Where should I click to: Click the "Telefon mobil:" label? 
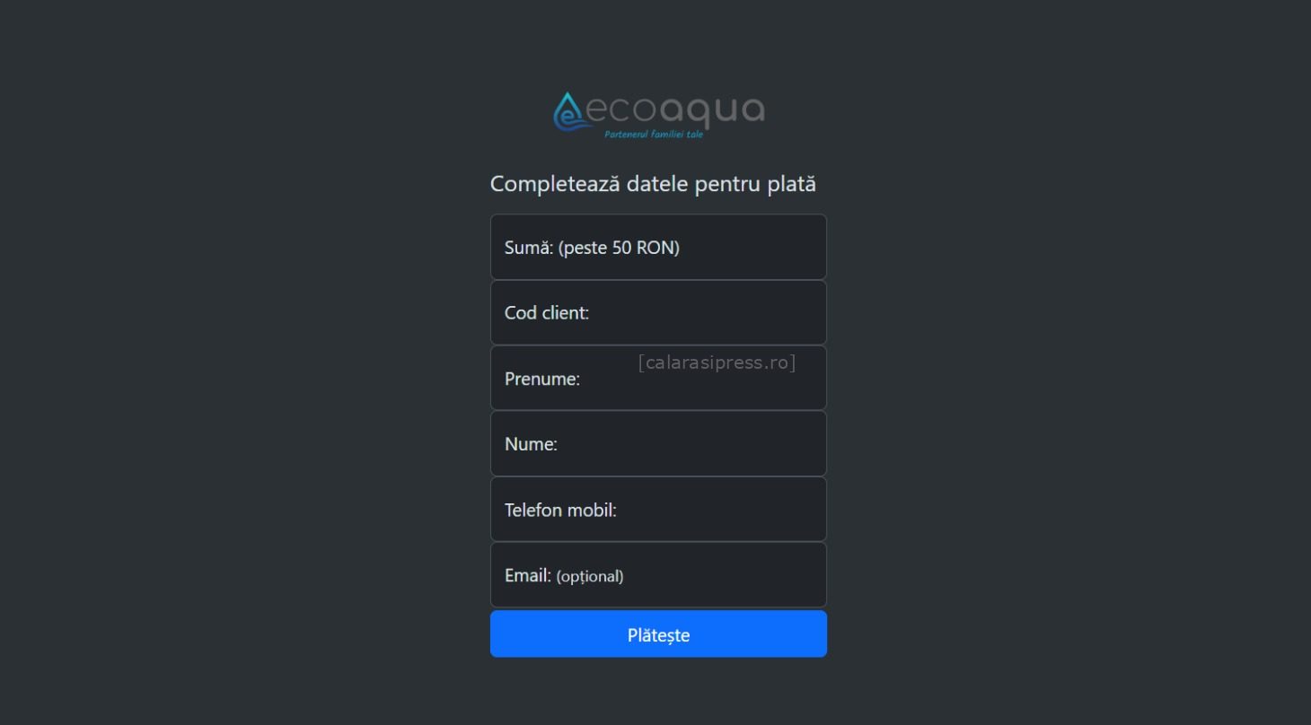(x=560, y=510)
